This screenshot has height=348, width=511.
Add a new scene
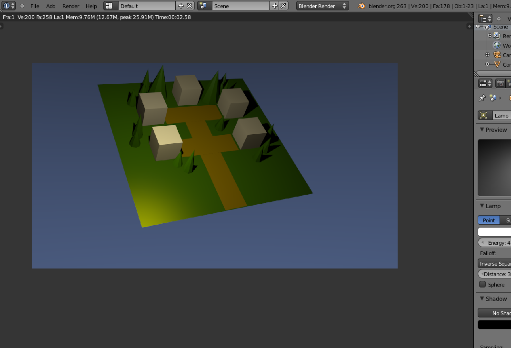pyautogui.click(x=274, y=6)
